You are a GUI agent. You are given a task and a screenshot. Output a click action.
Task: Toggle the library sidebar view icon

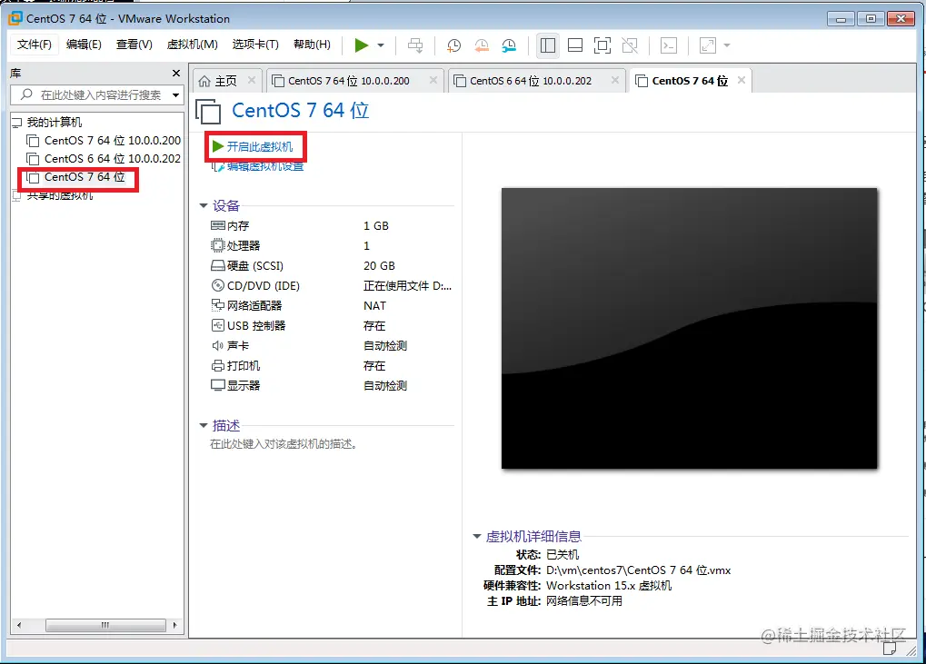[x=548, y=45]
